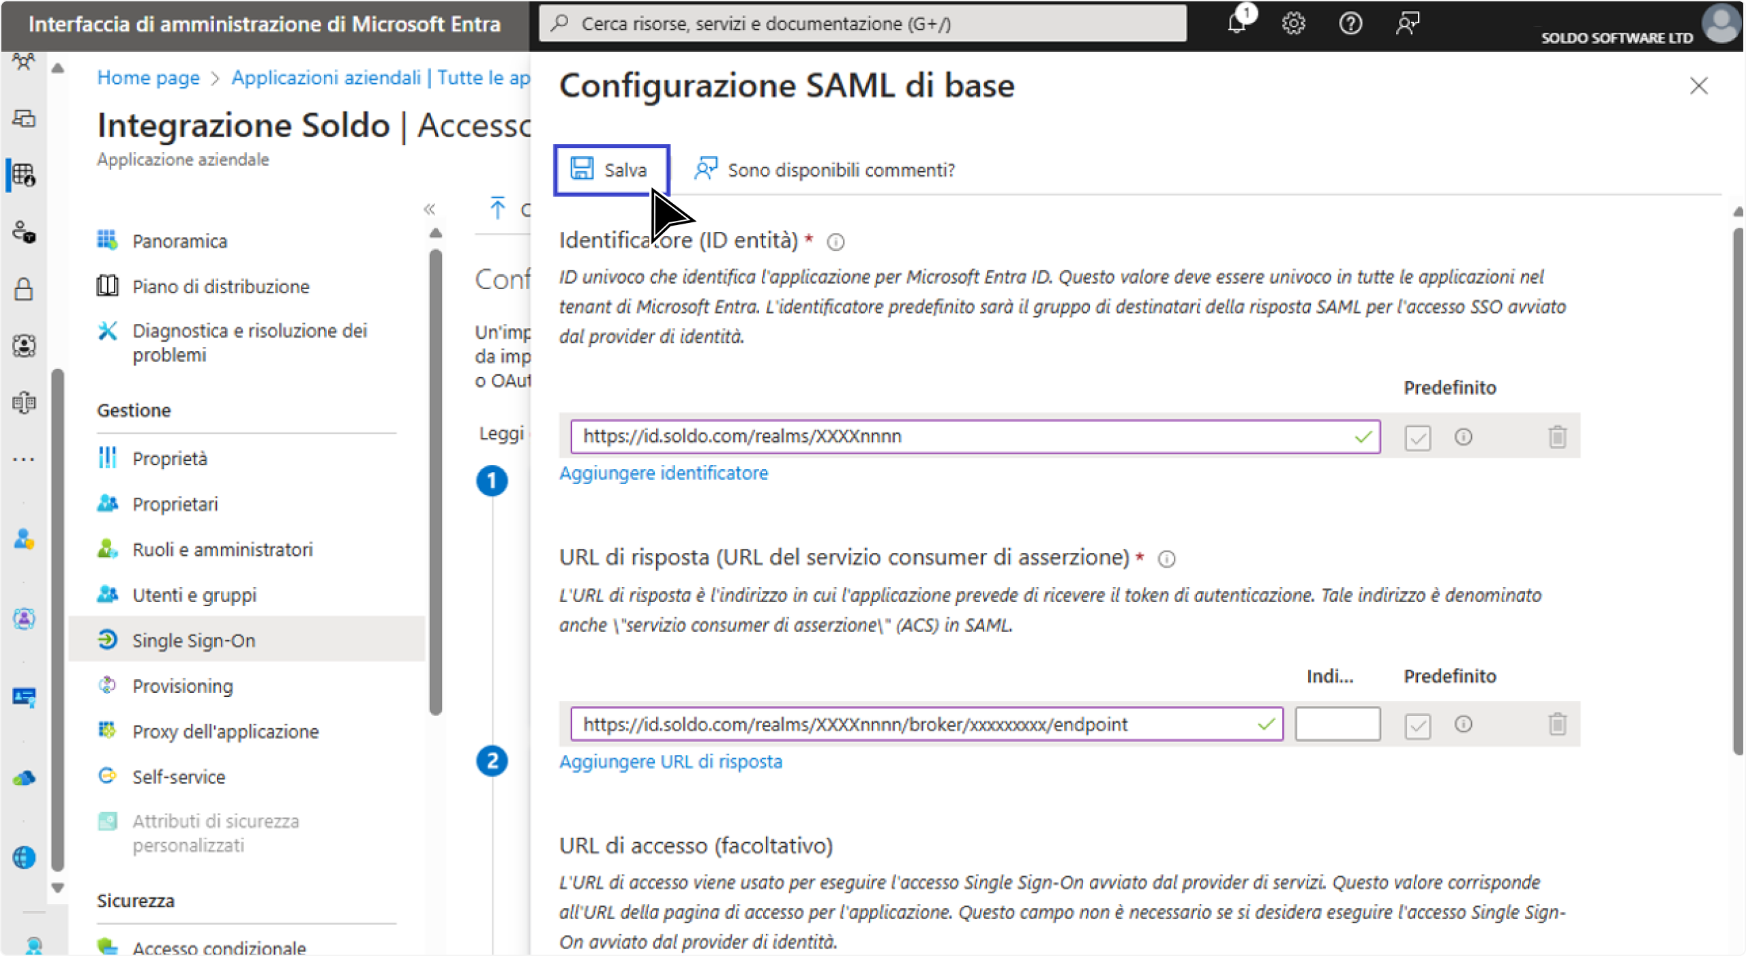This screenshot has width=1746, height=956.
Task: Click the info icon in the reply URL row
Action: 1463,724
